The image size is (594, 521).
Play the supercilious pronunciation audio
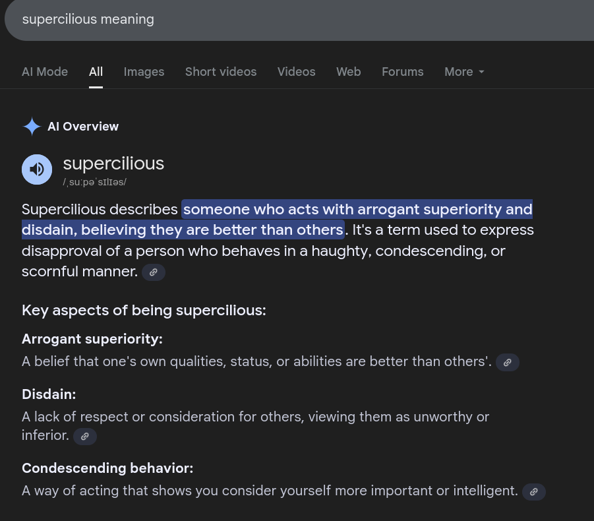pyautogui.click(x=37, y=169)
